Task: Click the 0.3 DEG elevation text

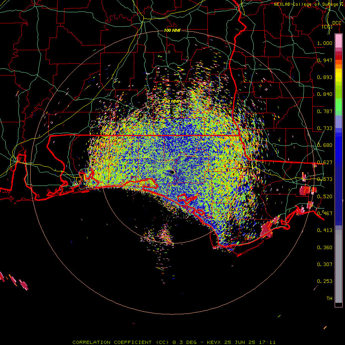Action: click(185, 342)
